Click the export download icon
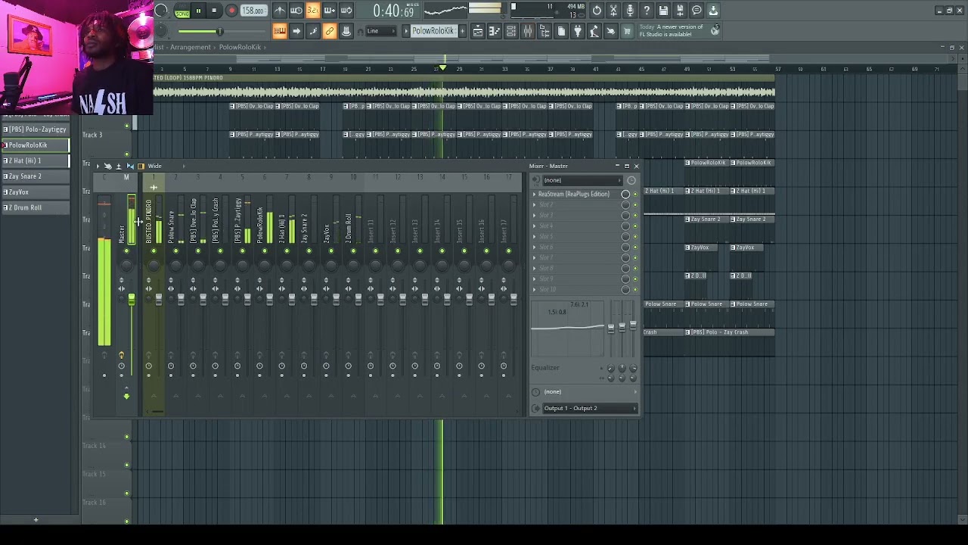Viewport: 968px width, 545px height. point(713,11)
